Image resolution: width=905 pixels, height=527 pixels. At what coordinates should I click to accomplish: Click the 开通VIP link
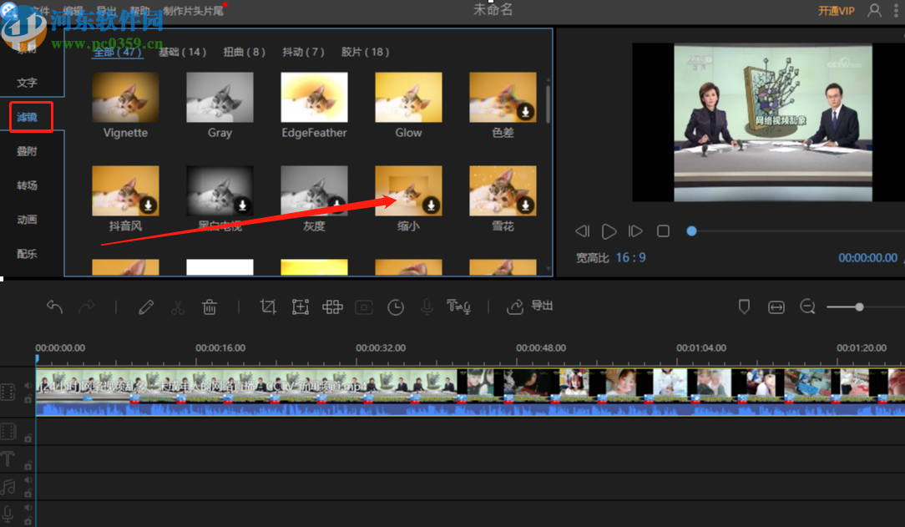(x=836, y=11)
